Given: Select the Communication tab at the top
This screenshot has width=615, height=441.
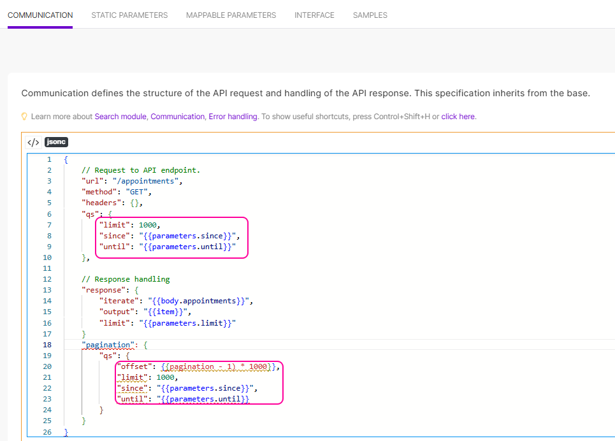Looking at the screenshot, I should coord(40,15).
